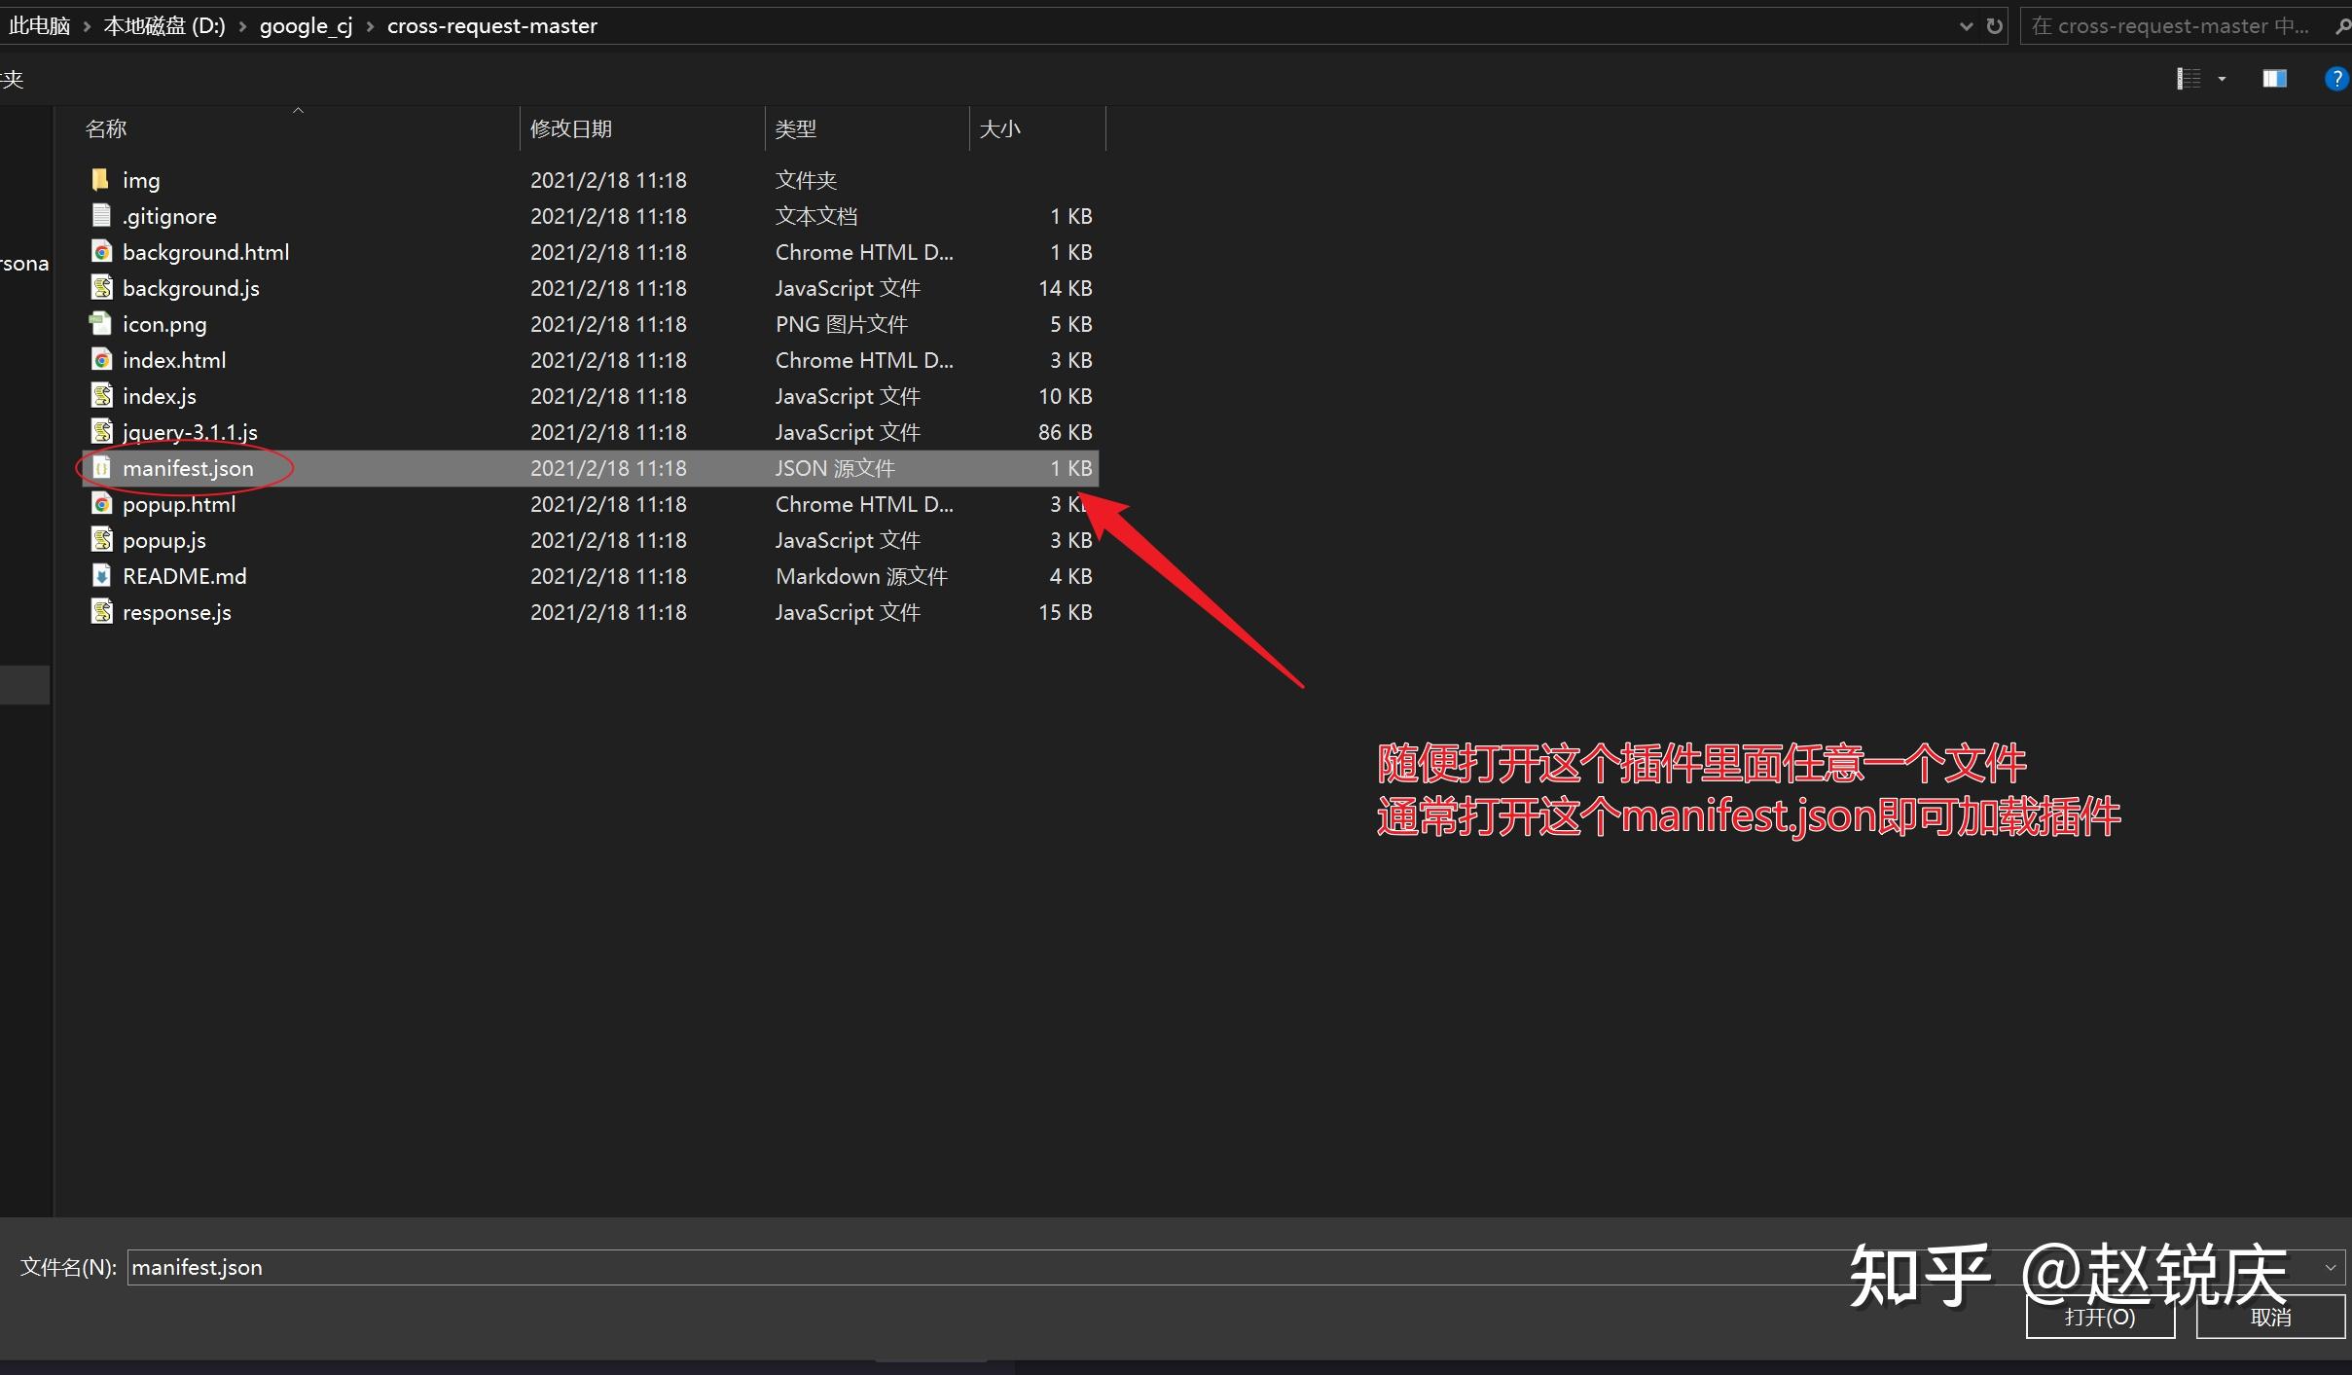Image resolution: width=2352 pixels, height=1375 pixels.
Task: Select the manifest.json file icon
Action: click(101, 467)
